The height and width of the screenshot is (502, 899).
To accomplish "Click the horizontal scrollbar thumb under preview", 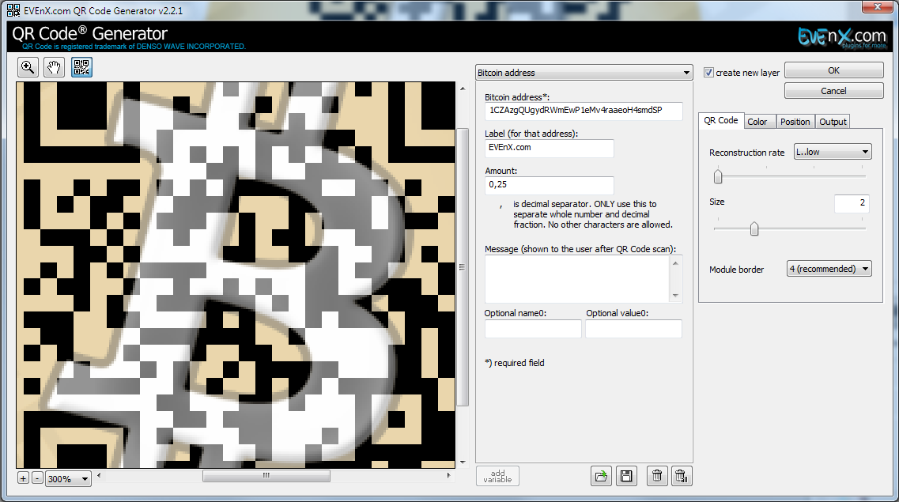I will pos(266,476).
